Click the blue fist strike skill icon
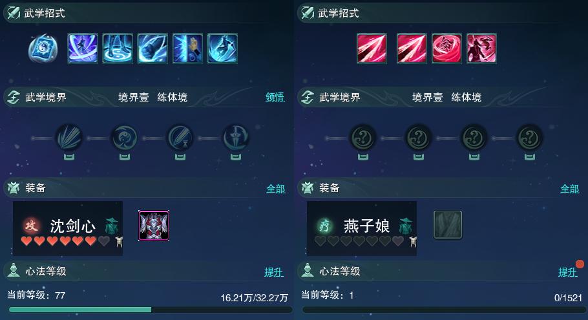 (x=152, y=48)
